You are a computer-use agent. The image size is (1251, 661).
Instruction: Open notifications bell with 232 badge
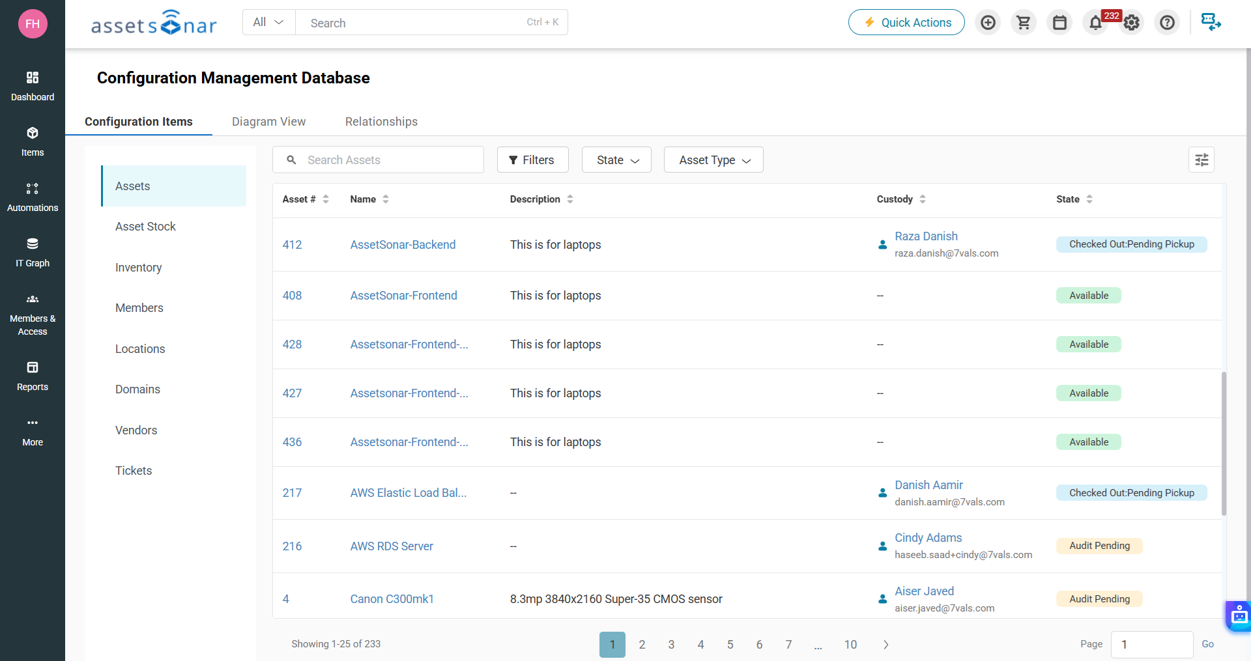[1096, 23]
